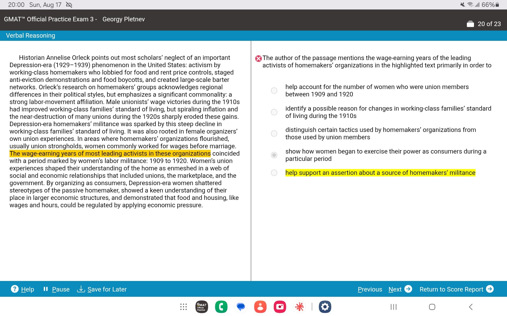
Task: Select the answer about distinguishing certain tactics
Action: click(274, 134)
